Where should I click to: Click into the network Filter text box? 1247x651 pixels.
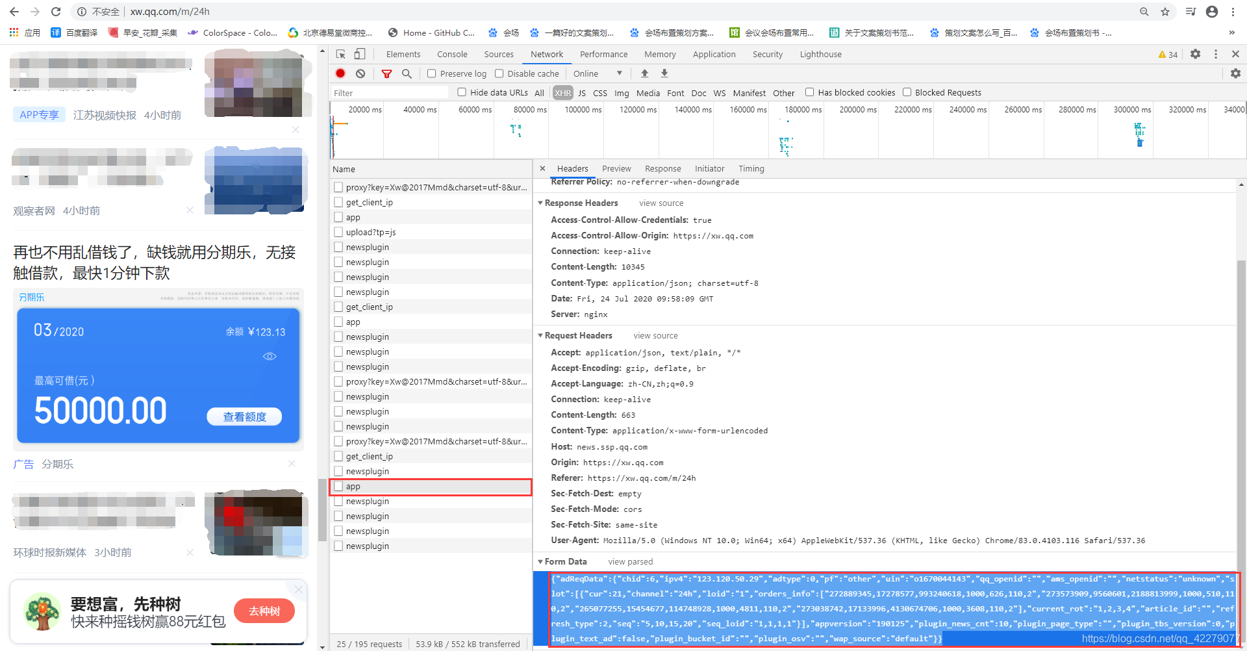[x=390, y=93]
